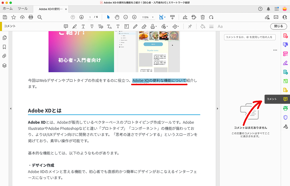The image size is (290, 186).
Task: Select the replace text tool
Action: coord(101,26)
